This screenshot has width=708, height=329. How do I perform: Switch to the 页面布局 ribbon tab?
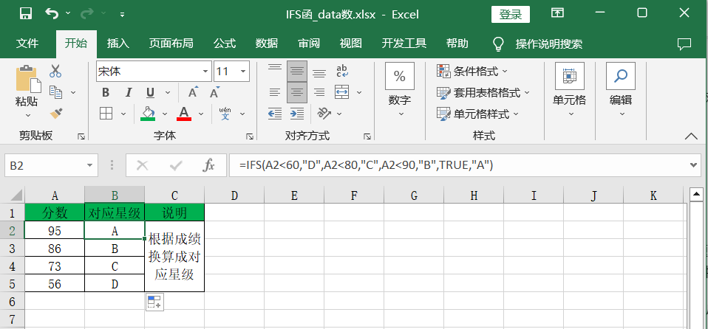click(x=171, y=44)
